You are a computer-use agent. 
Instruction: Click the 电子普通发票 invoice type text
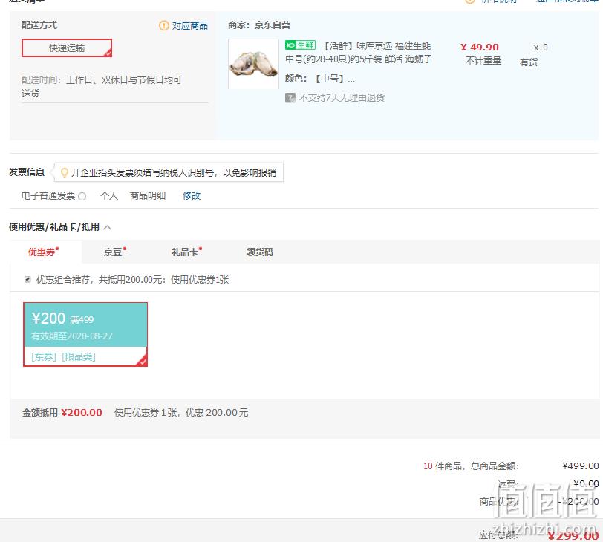(48, 196)
